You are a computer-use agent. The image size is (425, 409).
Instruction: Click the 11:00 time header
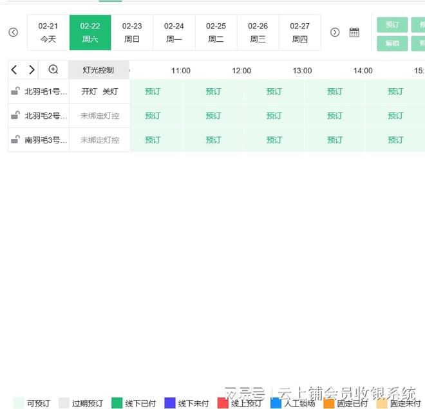click(x=181, y=71)
